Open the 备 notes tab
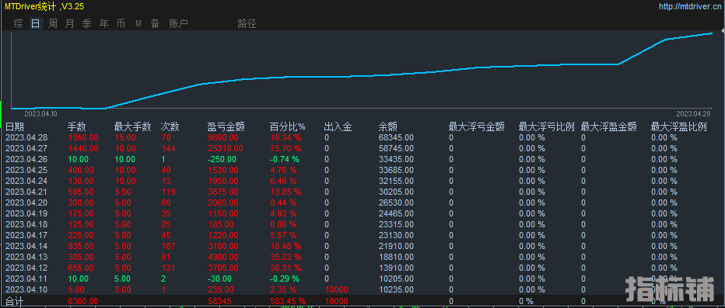This screenshot has width=725, height=308. pos(155,24)
